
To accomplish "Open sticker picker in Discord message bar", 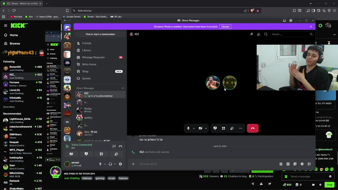I will (x=295, y=164).
